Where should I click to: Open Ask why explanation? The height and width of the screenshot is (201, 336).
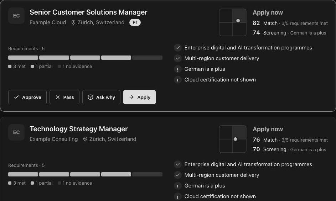point(101,97)
